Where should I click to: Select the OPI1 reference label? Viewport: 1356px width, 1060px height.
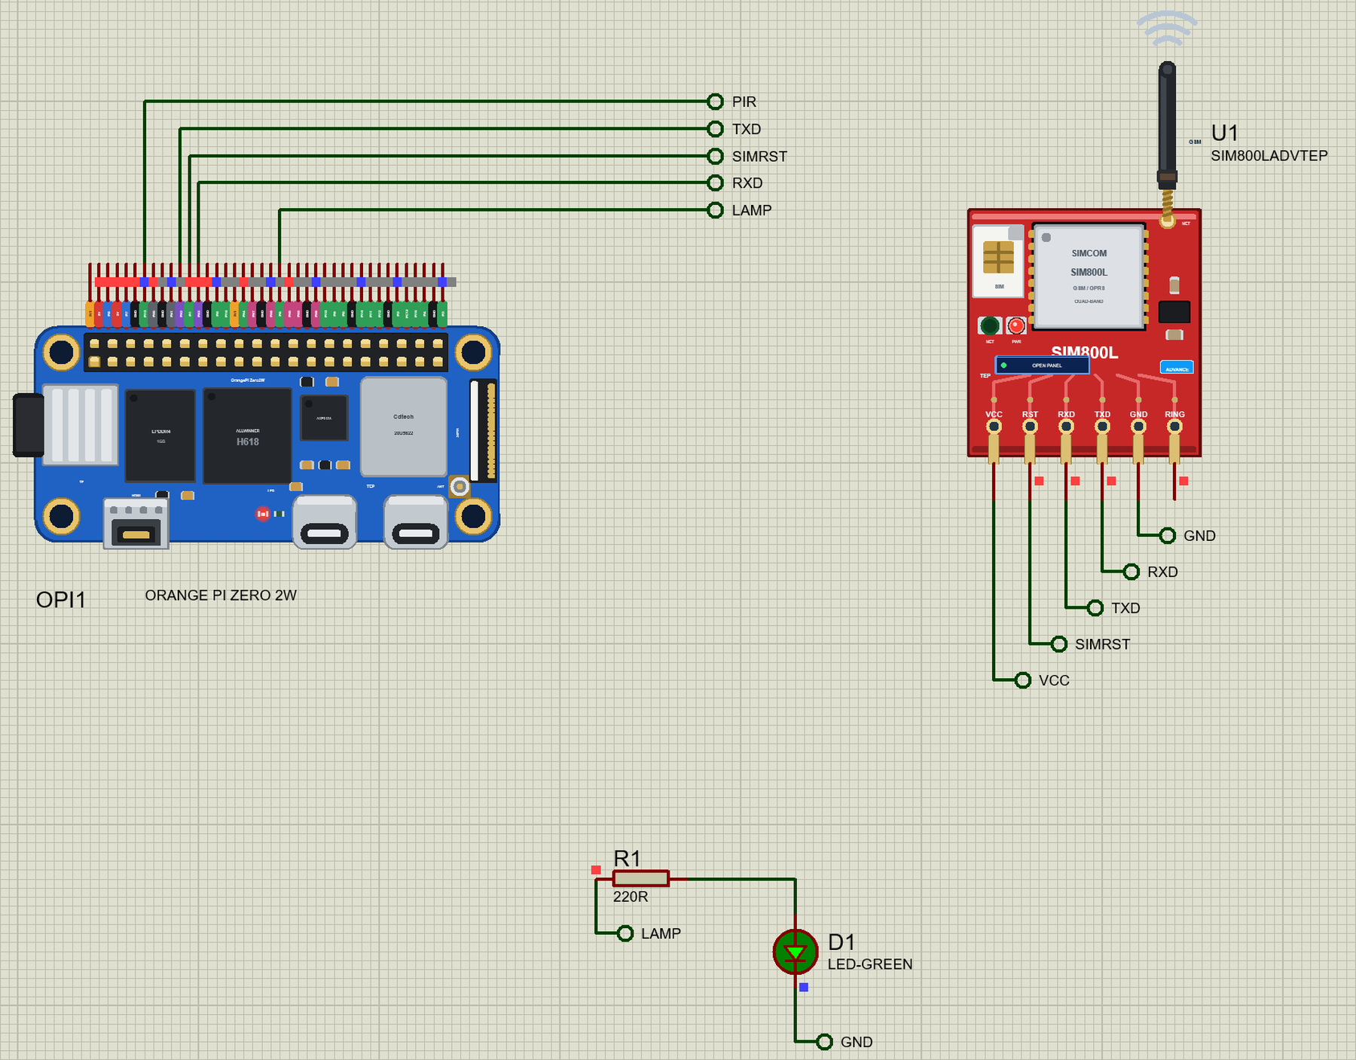point(61,600)
